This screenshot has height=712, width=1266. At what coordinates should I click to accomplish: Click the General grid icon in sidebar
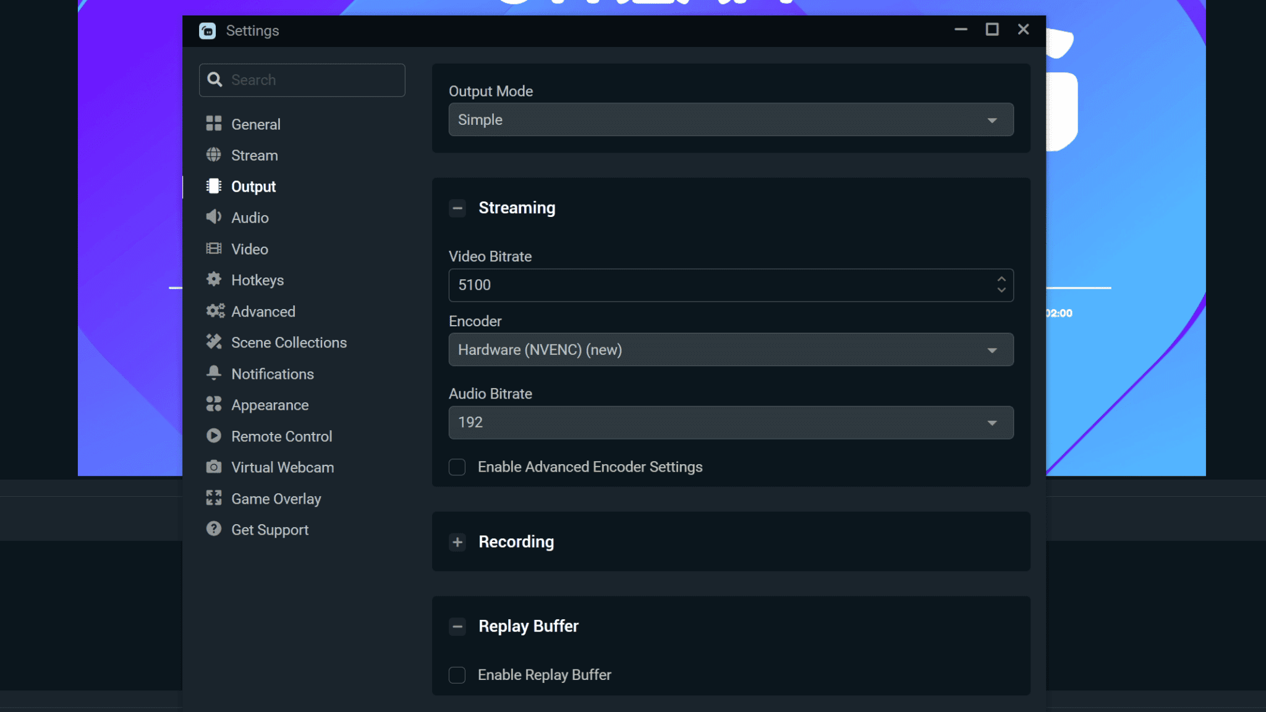pyautogui.click(x=213, y=124)
